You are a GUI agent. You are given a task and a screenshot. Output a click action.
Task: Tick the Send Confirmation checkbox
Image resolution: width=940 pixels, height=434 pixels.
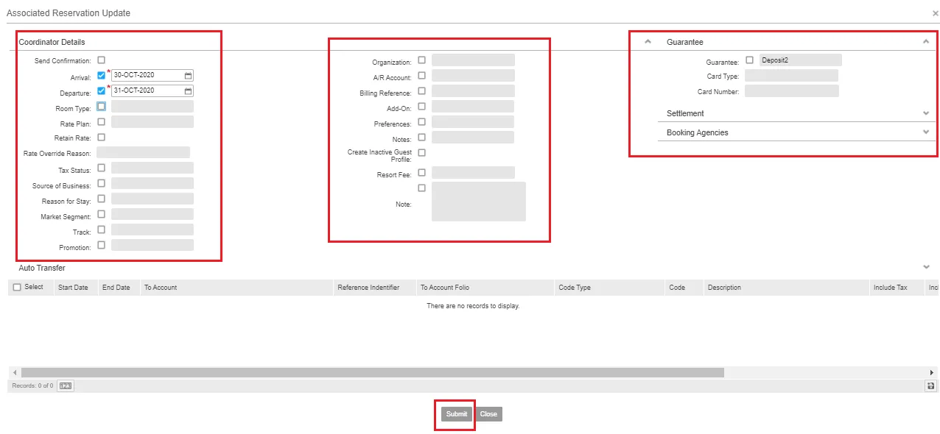point(102,60)
